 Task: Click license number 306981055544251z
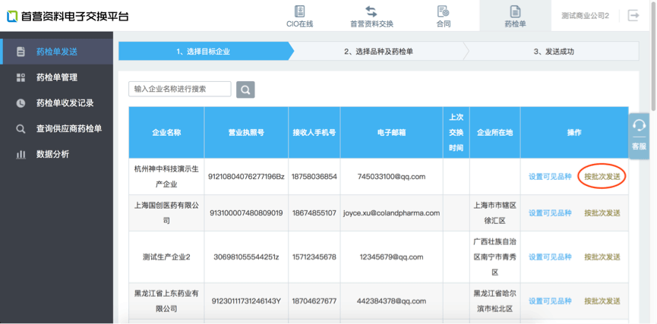click(x=246, y=257)
